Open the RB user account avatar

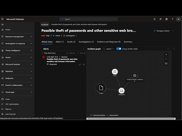tap(178, 19)
